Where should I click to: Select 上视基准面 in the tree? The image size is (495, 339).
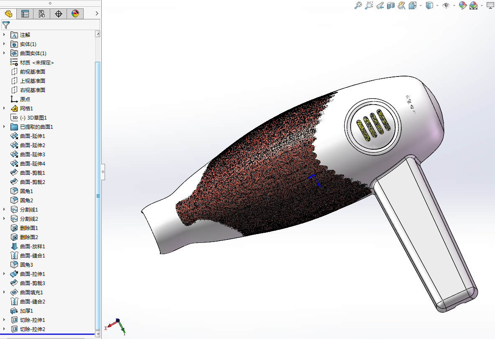pyautogui.click(x=33, y=81)
